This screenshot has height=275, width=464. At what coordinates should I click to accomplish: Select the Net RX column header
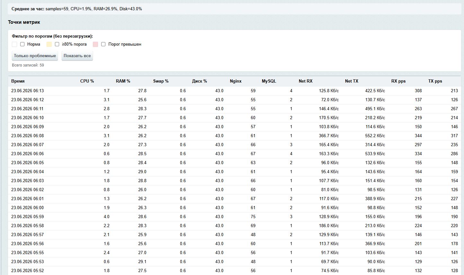[x=306, y=81]
